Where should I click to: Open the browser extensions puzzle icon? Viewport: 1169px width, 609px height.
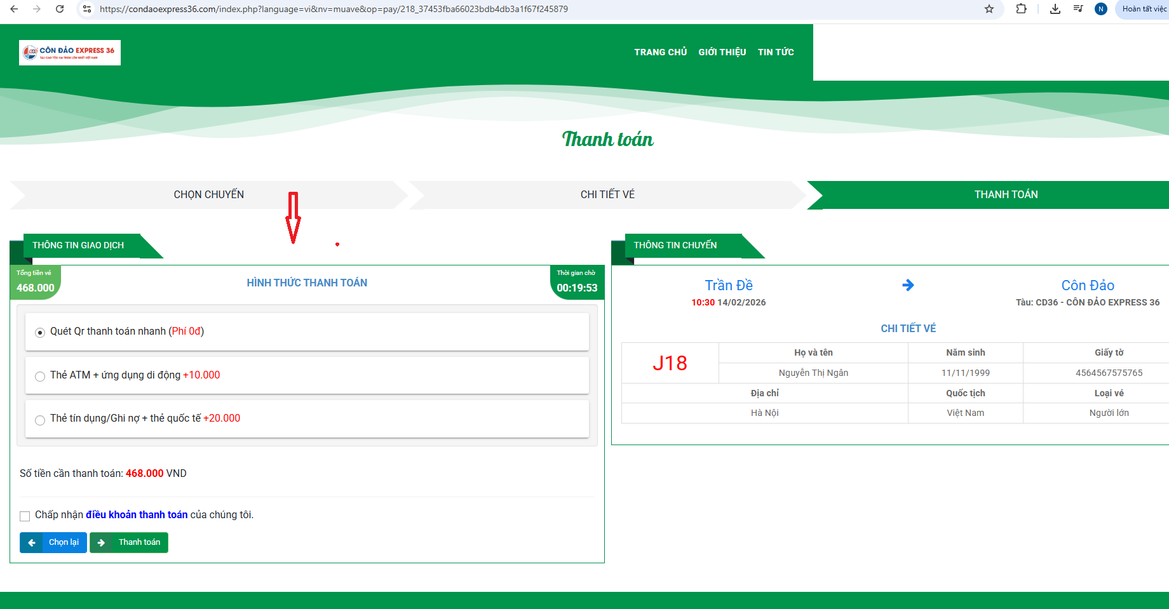(1022, 9)
